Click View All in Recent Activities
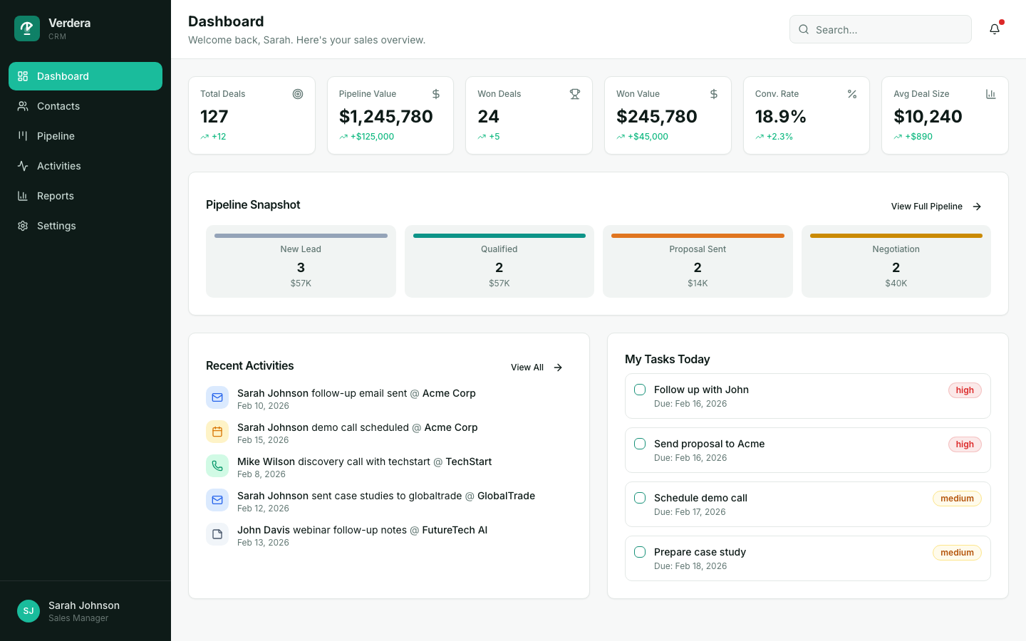 (537, 368)
